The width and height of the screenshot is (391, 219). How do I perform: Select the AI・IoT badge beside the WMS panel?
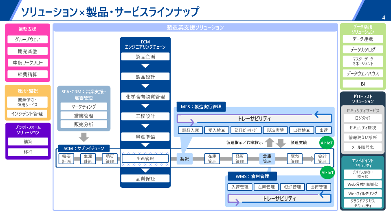[327, 172]
